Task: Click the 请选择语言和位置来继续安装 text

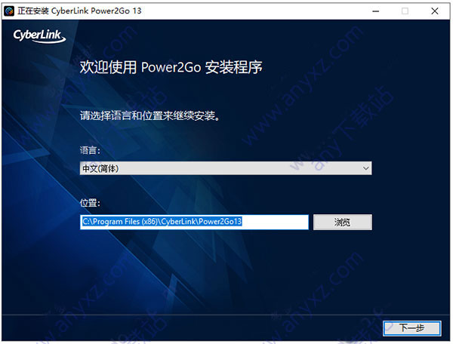Action: [x=149, y=115]
